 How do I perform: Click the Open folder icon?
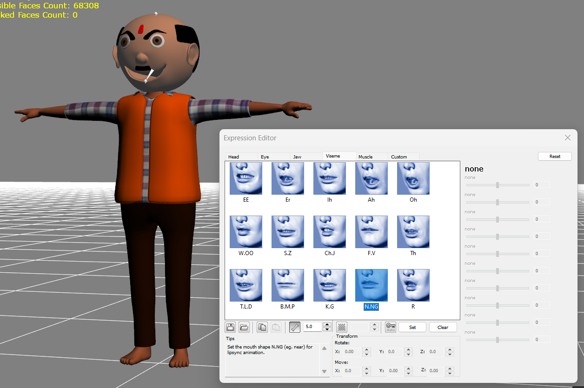point(245,327)
